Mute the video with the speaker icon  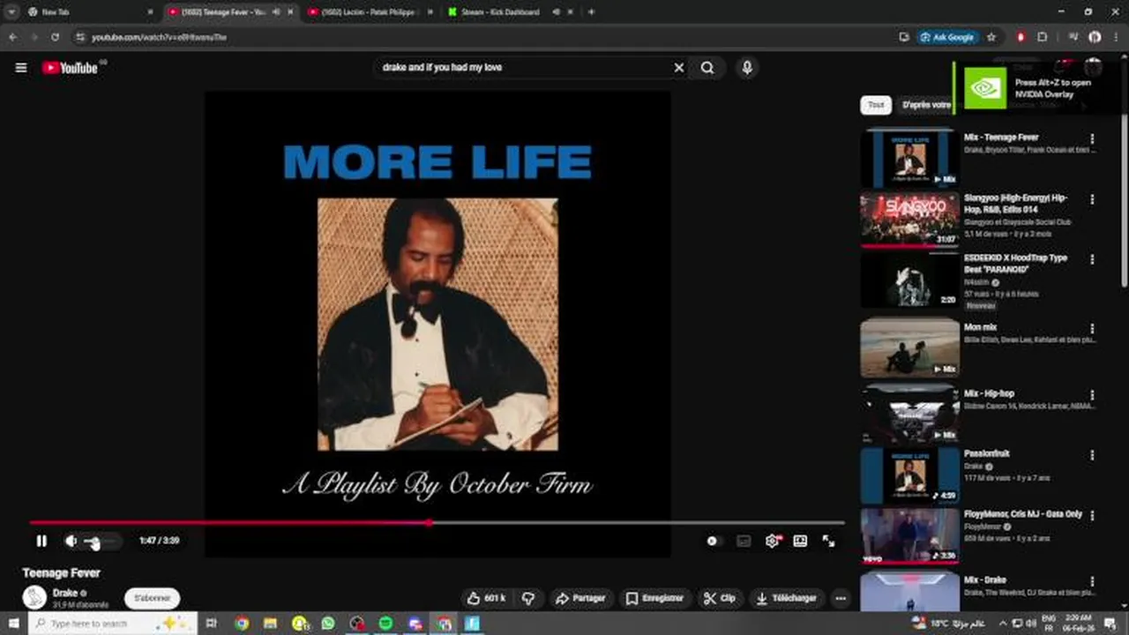click(71, 542)
